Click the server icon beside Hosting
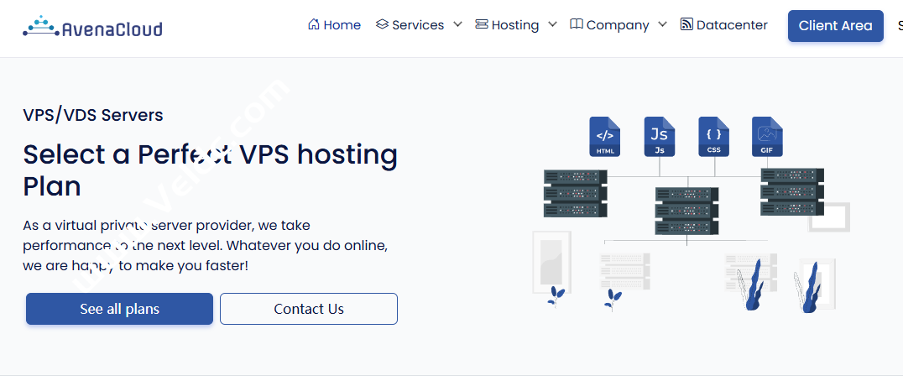The image size is (903, 381). point(482,24)
